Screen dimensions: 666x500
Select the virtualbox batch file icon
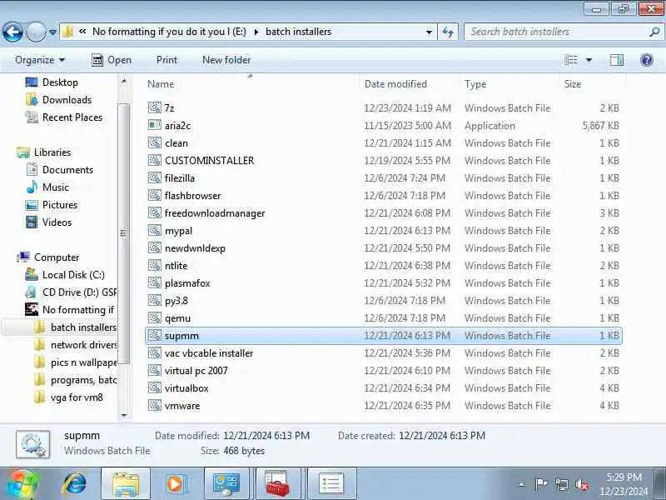(155, 387)
